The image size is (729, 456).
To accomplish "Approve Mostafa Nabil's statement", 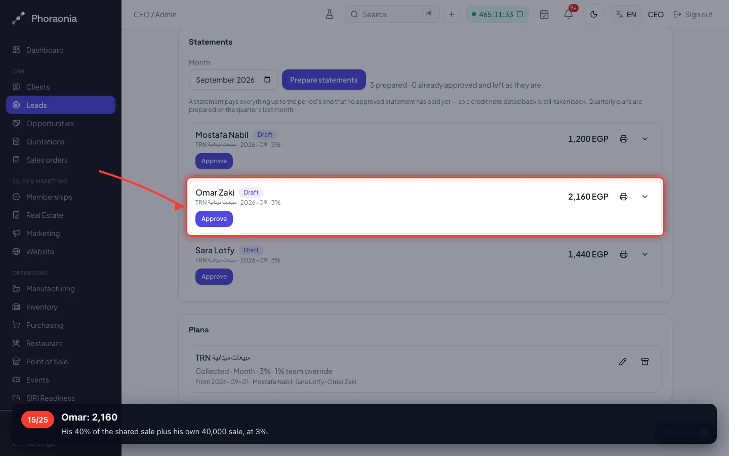I will pyautogui.click(x=214, y=161).
